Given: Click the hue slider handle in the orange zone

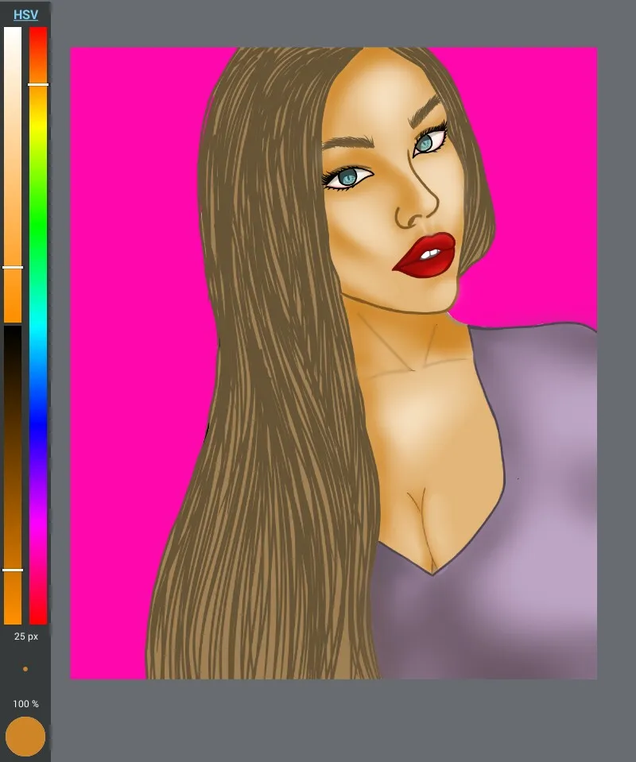Looking at the screenshot, I should point(38,84).
